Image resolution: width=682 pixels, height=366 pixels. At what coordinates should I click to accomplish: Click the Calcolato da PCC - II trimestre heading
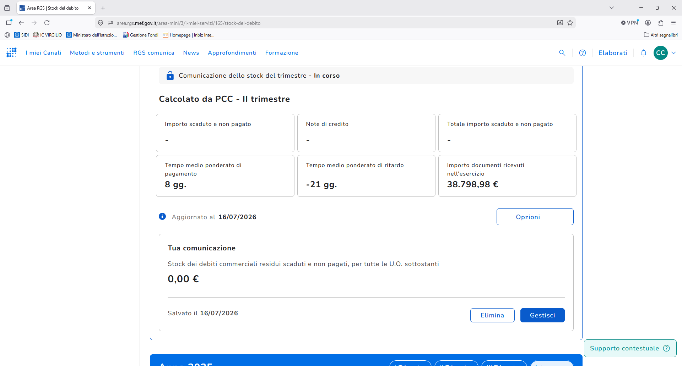224,99
